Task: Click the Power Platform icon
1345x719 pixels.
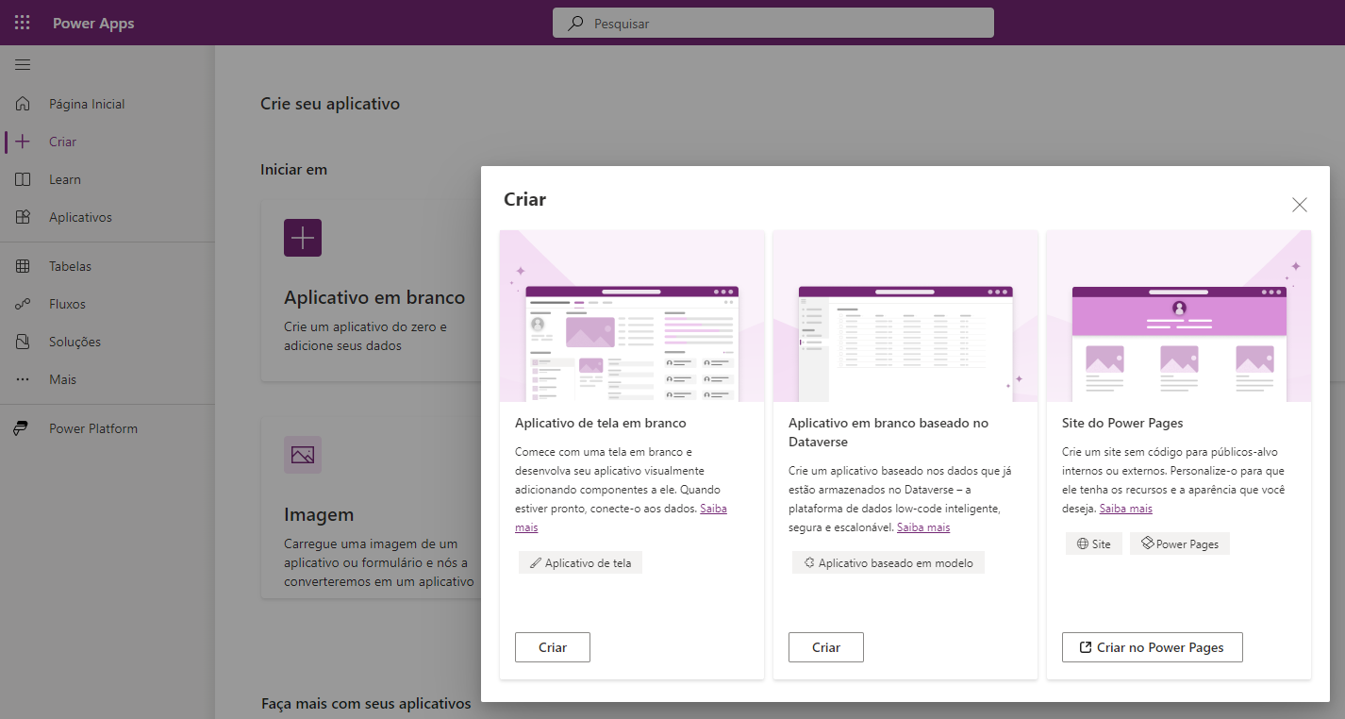Action: click(21, 428)
